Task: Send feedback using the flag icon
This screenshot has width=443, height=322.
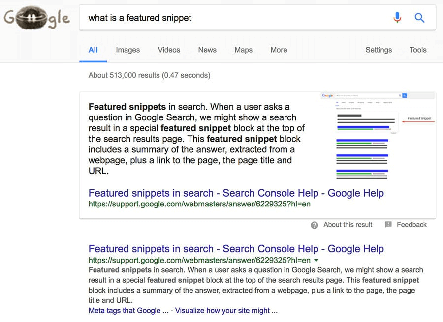Action: click(x=389, y=224)
